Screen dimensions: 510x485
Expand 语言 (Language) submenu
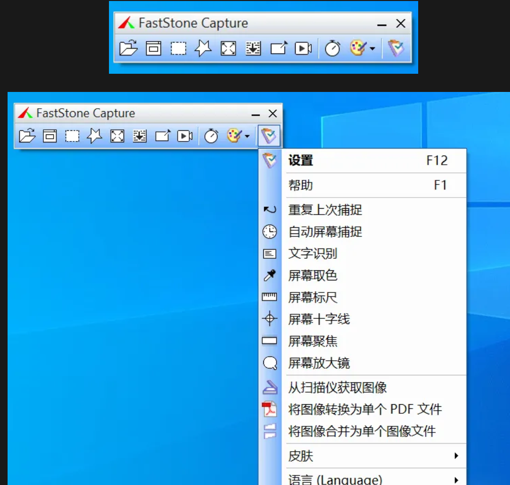click(362, 477)
